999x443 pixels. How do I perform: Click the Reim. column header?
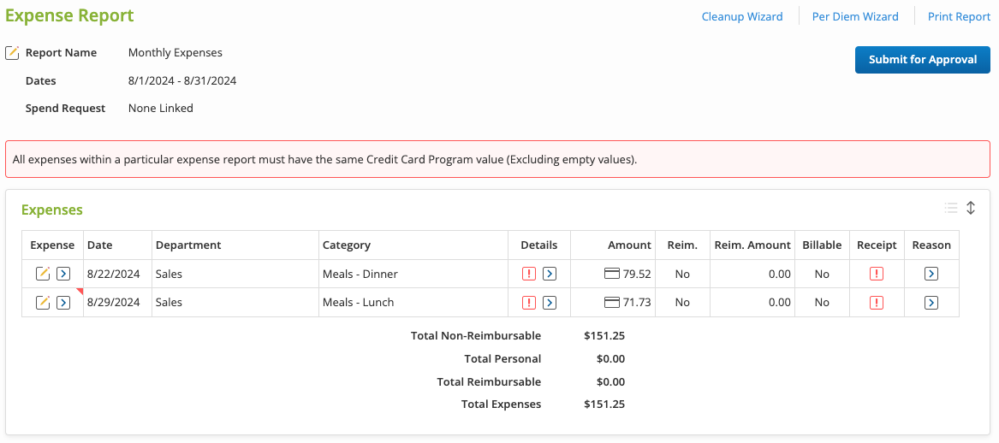(x=682, y=245)
